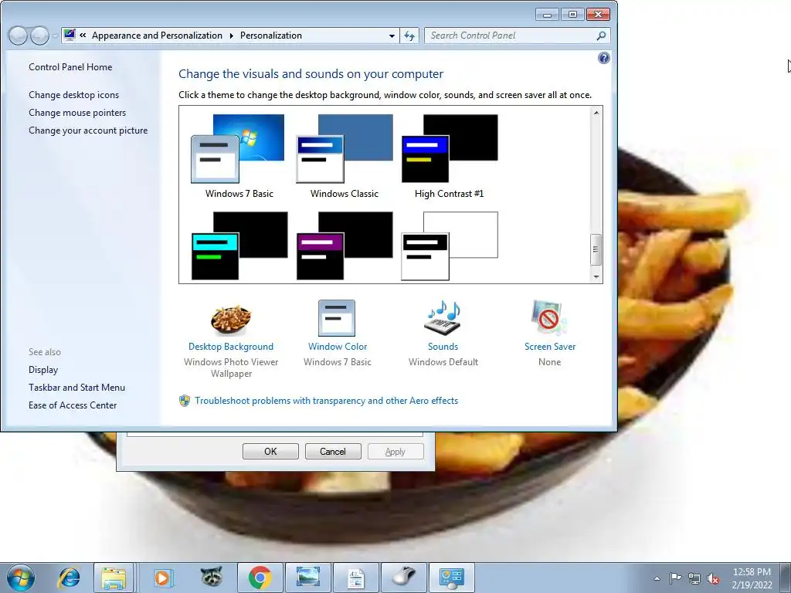Expand the address bar history dropdown
791x593 pixels.
392,36
